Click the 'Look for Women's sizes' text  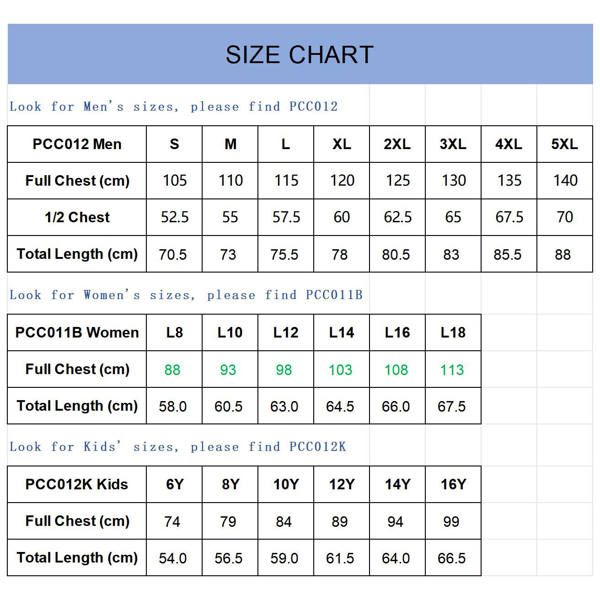pyautogui.click(x=186, y=295)
